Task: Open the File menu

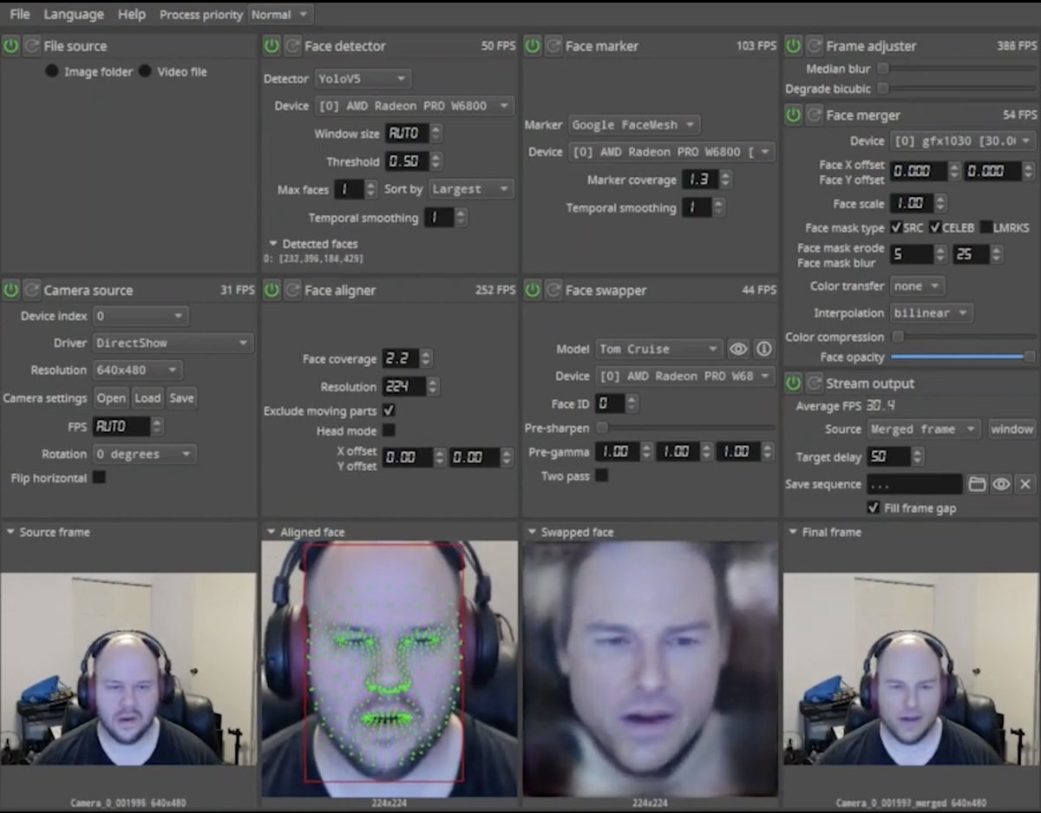Action: pyautogui.click(x=19, y=15)
